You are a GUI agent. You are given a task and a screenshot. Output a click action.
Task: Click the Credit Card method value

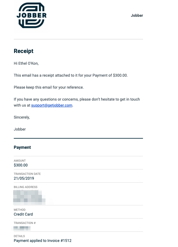(x=23, y=214)
